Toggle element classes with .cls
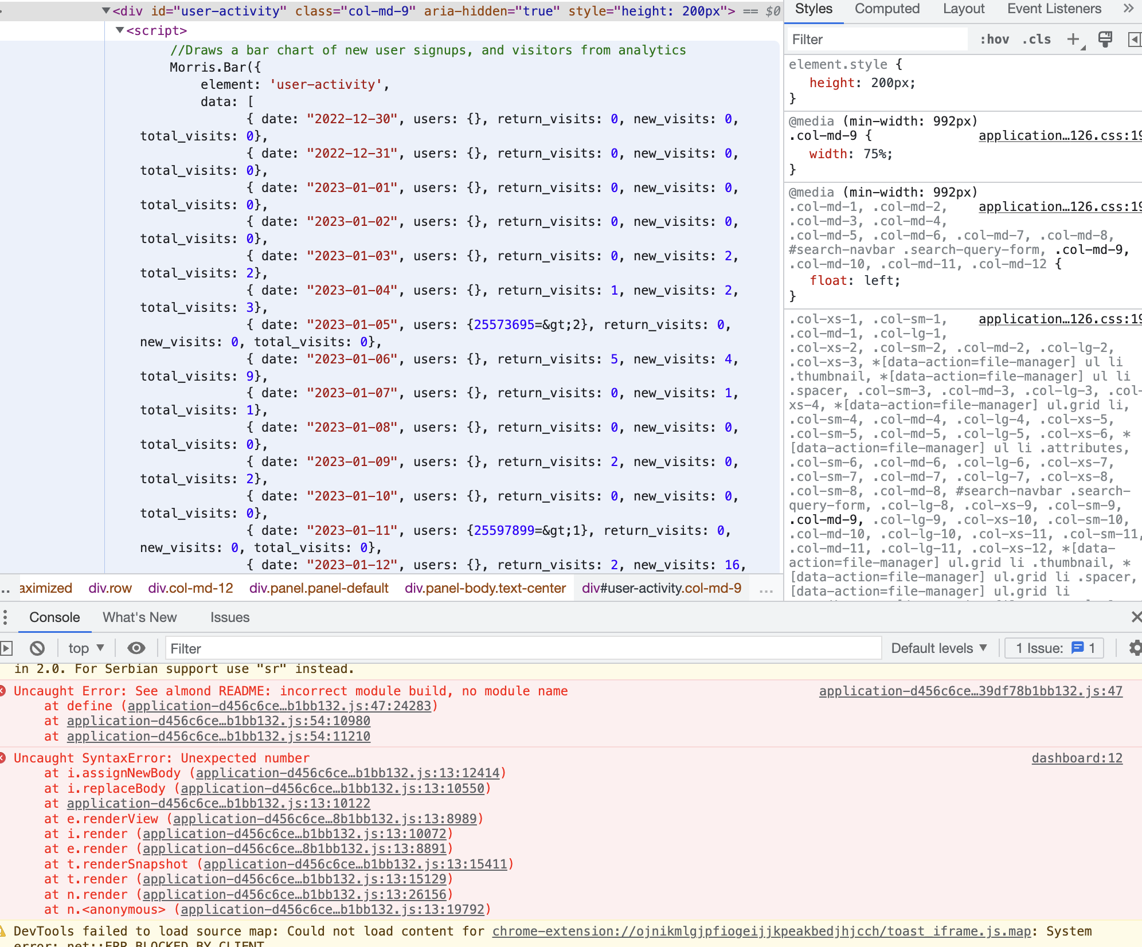 click(1035, 39)
